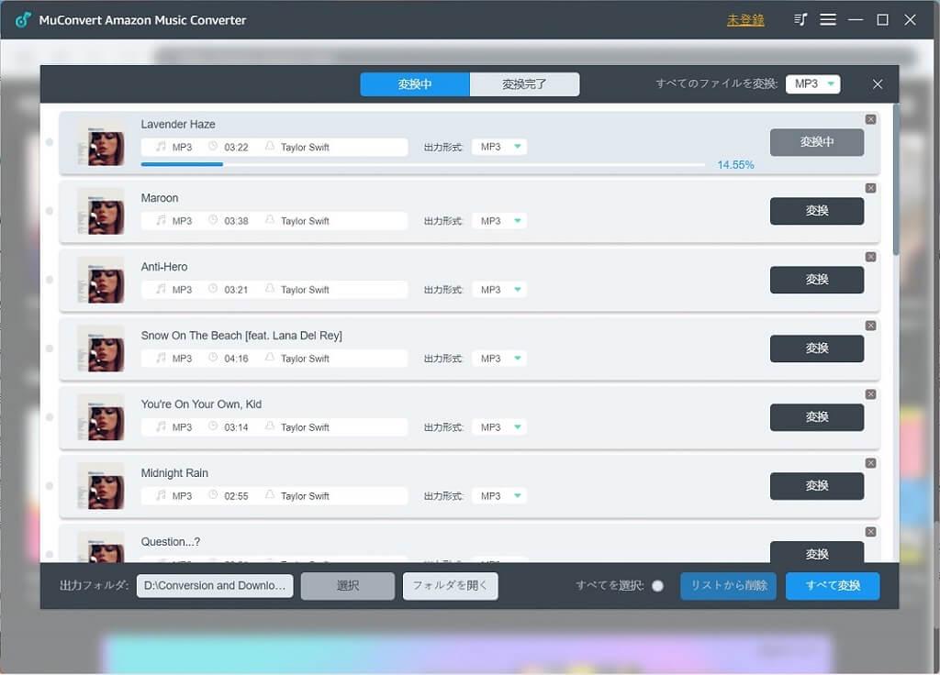
Task: Open Midnight Rain output format dropdown
Action: click(x=498, y=496)
